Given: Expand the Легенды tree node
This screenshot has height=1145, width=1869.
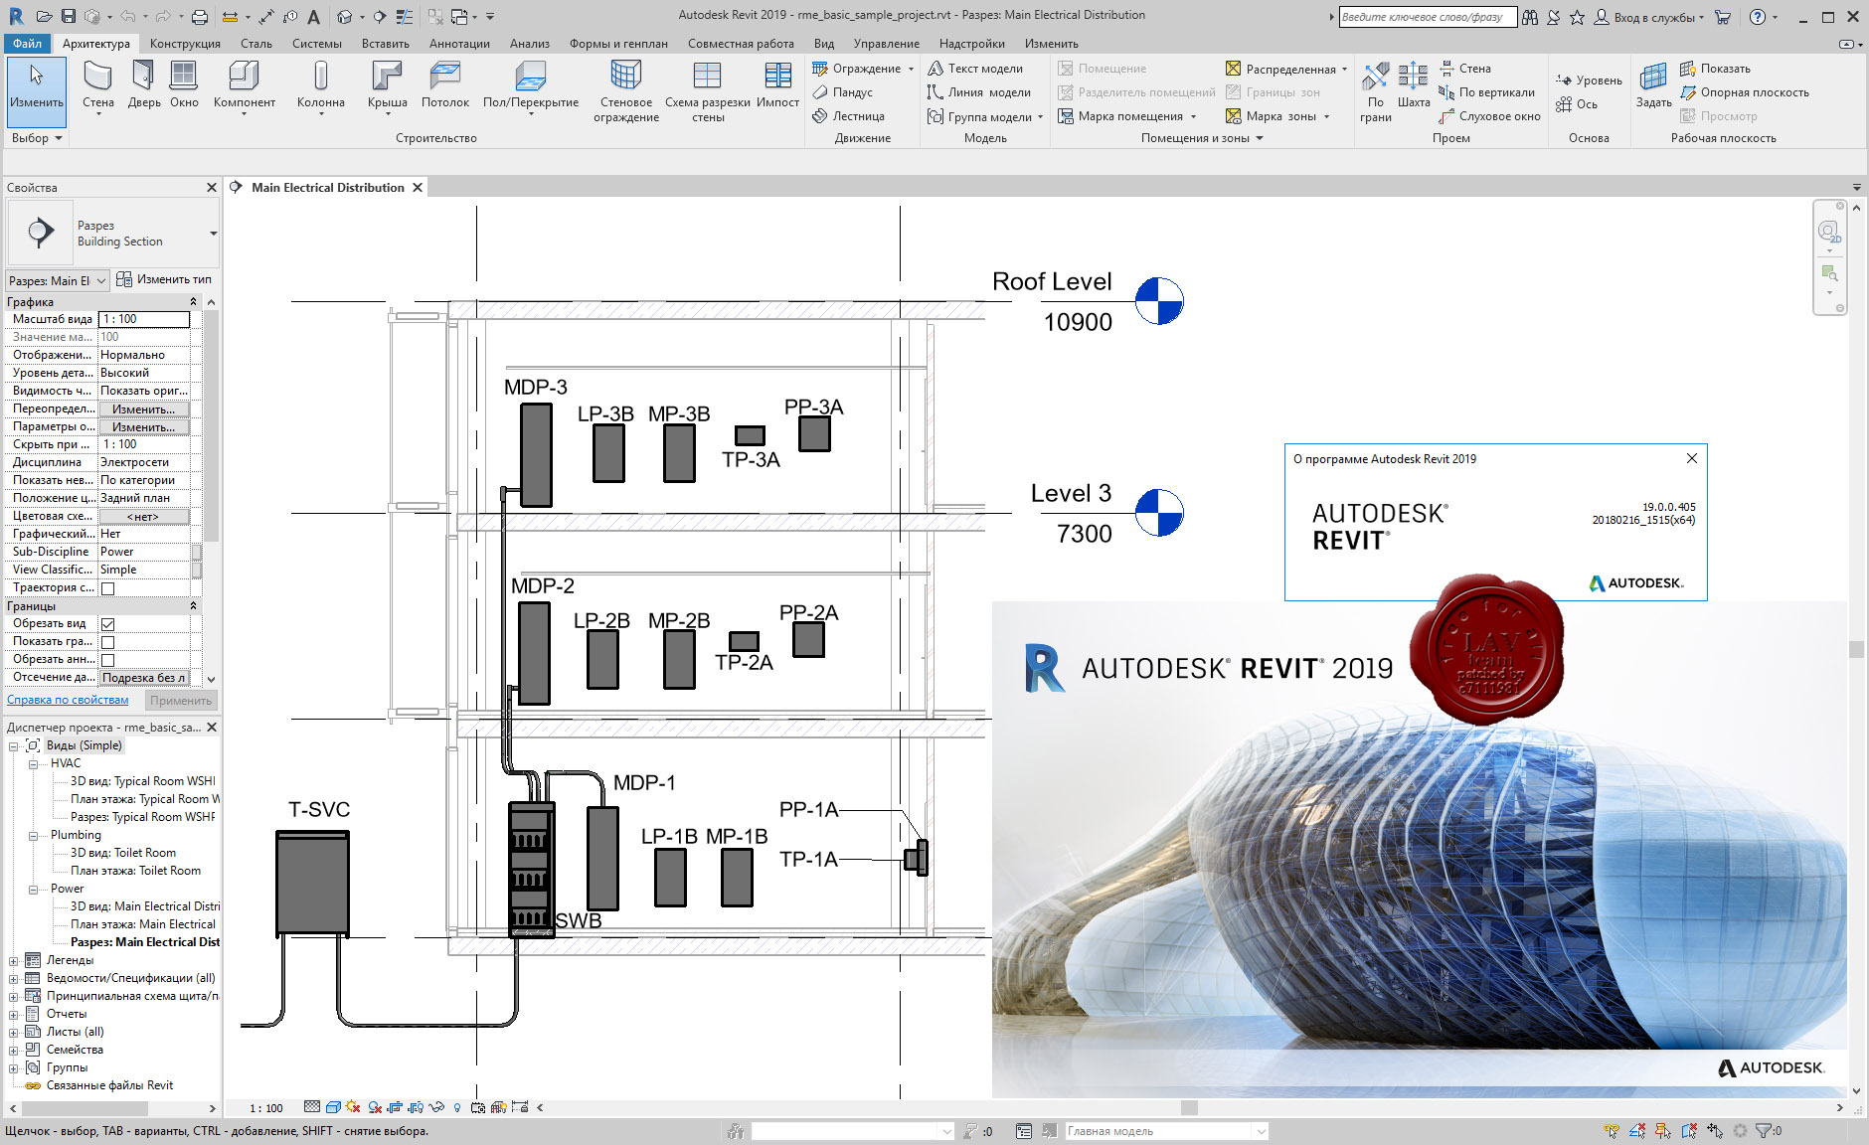Looking at the screenshot, I should 13,960.
